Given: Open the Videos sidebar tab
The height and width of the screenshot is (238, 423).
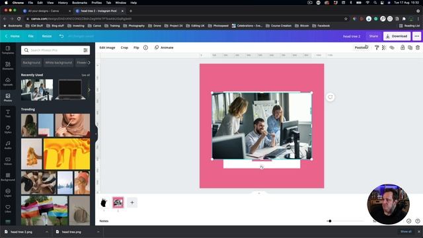Looking at the screenshot, I should 8,161.
